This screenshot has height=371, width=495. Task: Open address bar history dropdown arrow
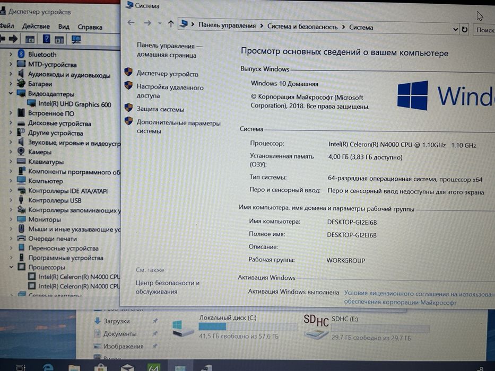click(455, 29)
